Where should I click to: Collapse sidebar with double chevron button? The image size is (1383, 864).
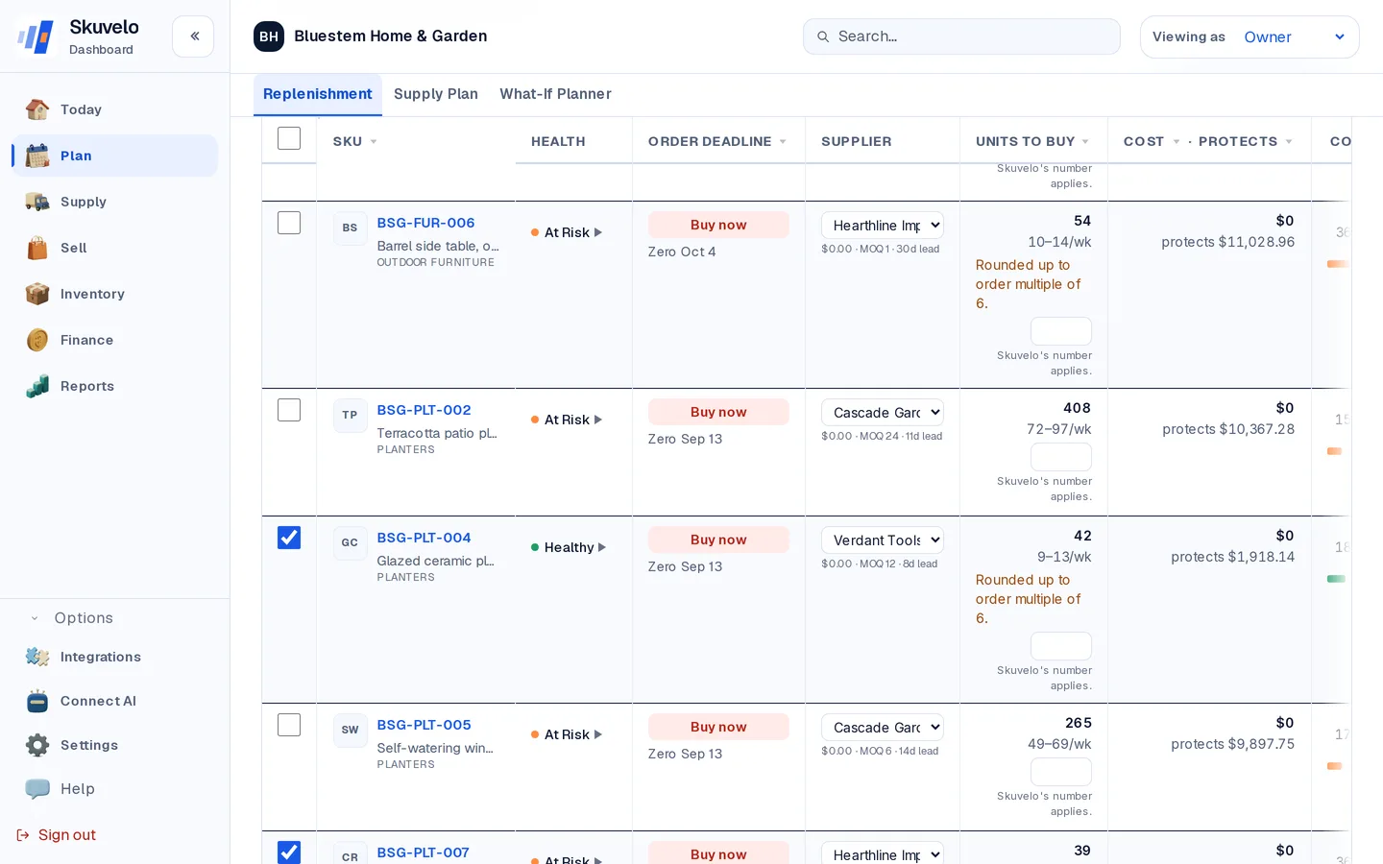point(193,36)
